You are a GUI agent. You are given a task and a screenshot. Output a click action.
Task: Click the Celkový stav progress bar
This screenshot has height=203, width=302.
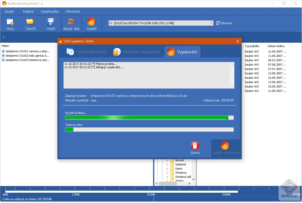149,130
